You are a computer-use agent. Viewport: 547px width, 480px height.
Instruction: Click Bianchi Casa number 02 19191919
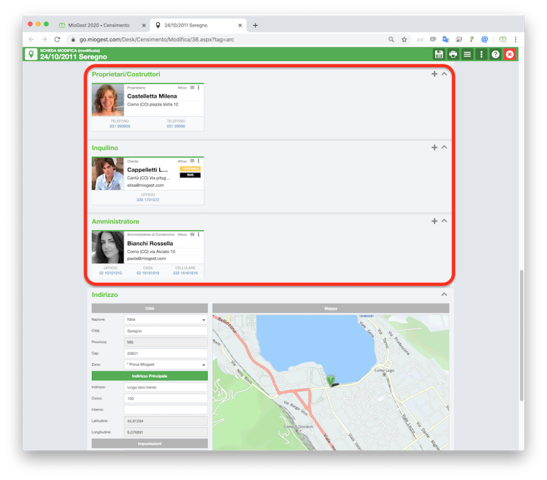[x=148, y=273]
